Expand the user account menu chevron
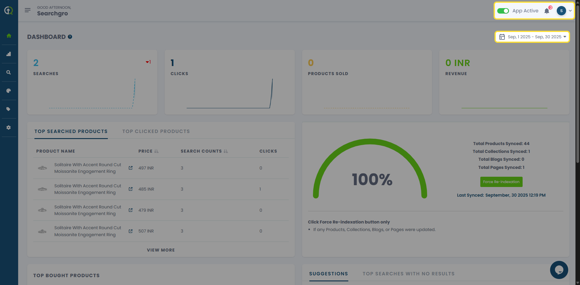580x285 pixels. pos(570,11)
